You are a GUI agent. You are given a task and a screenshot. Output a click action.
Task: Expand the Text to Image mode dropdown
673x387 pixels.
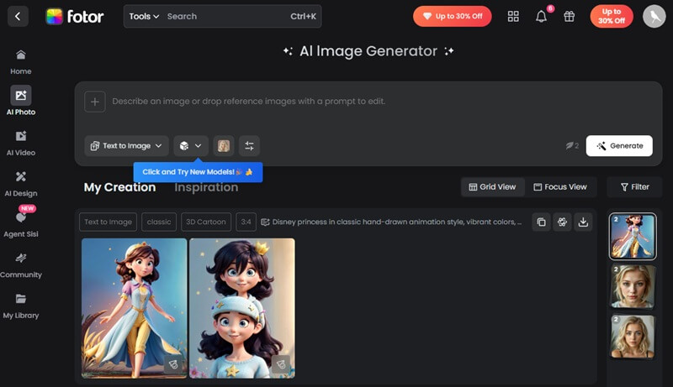pos(126,146)
